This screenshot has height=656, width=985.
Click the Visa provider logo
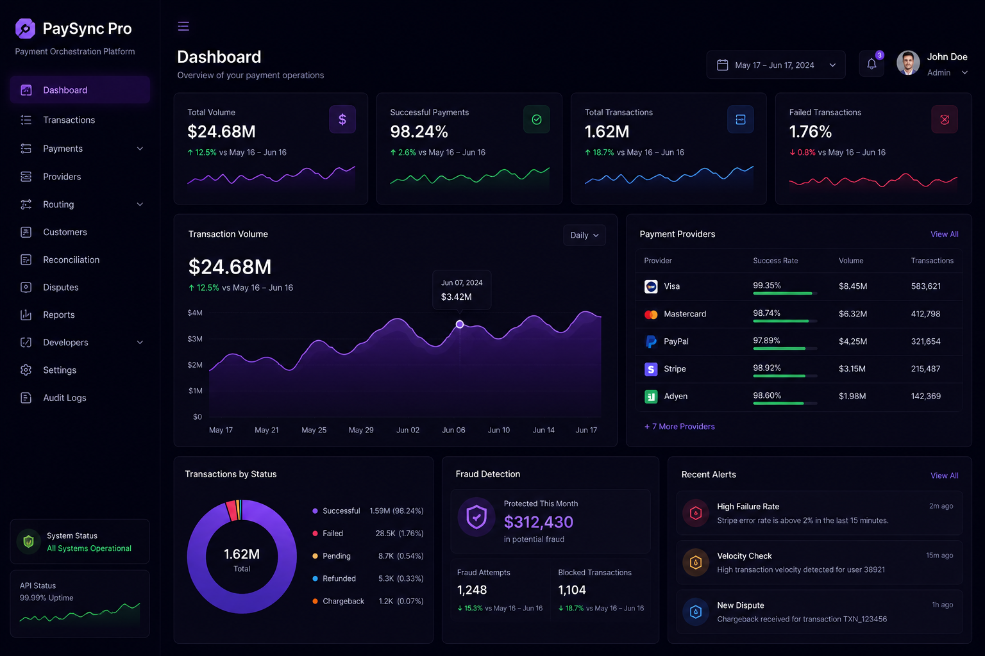pyautogui.click(x=651, y=286)
